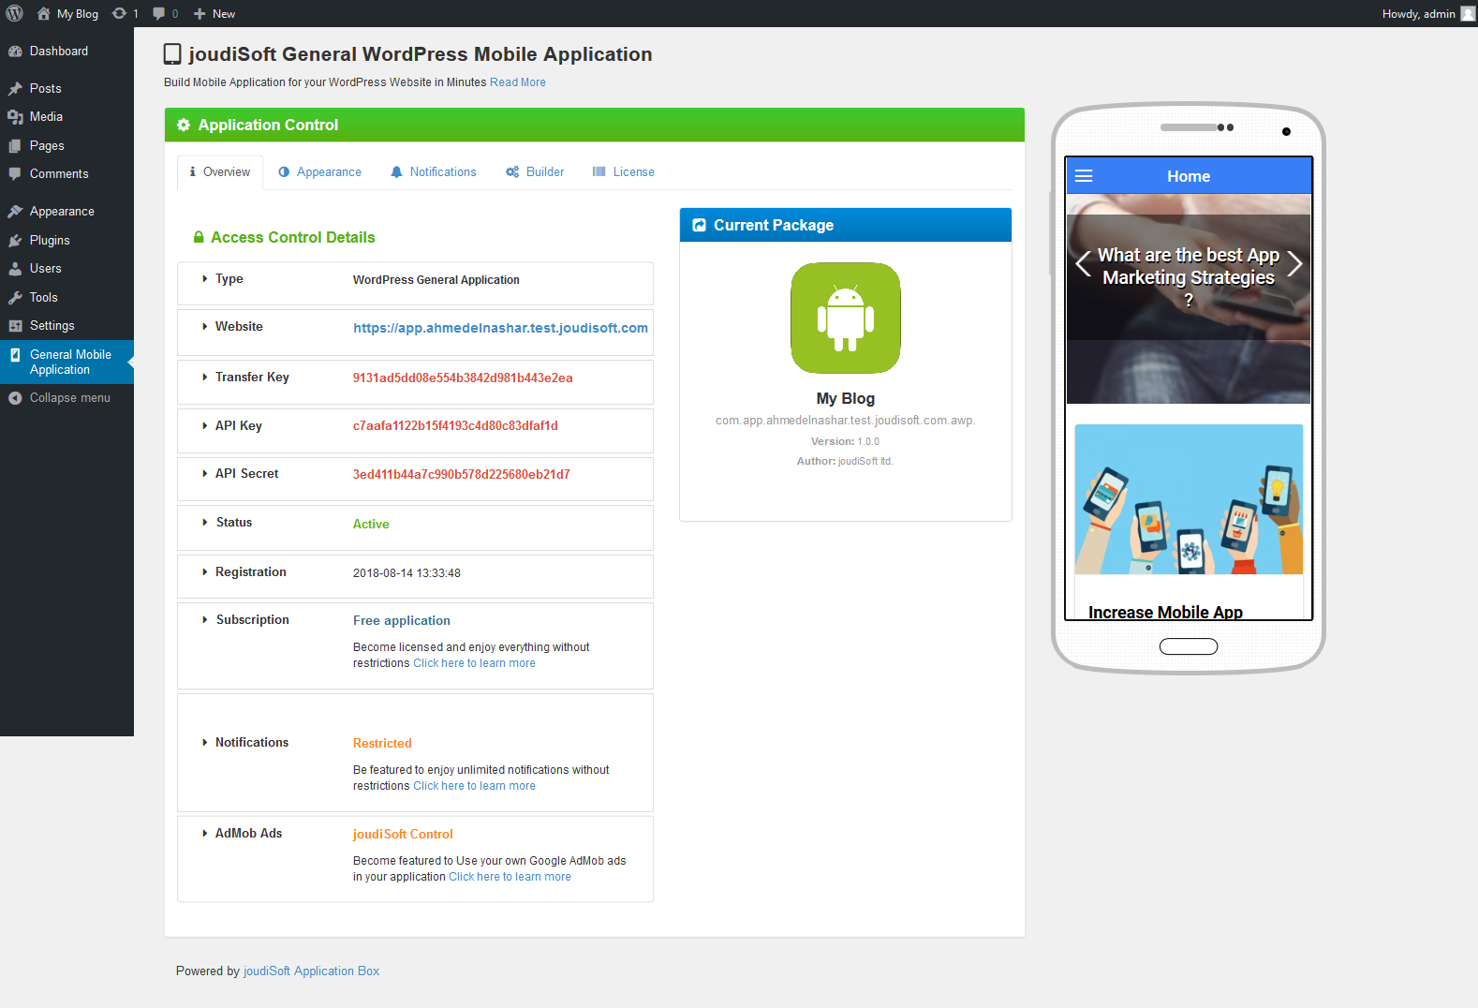Open the Builder tab
Screen dimensions: 1478x1008
(535, 172)
